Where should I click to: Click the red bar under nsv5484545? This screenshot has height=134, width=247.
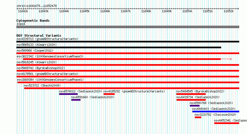[191, 94]
